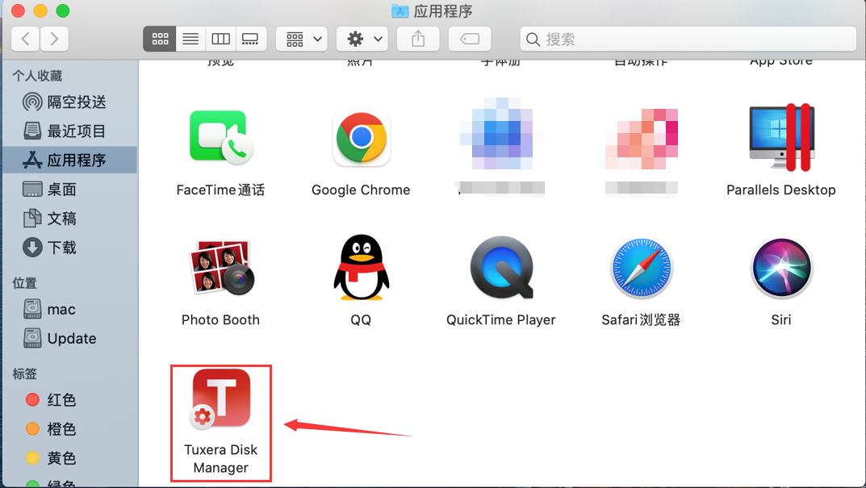This screenshot has height=488, width=866.
Task: Expand the item grouping dropdown
Action: pos(301,39)
